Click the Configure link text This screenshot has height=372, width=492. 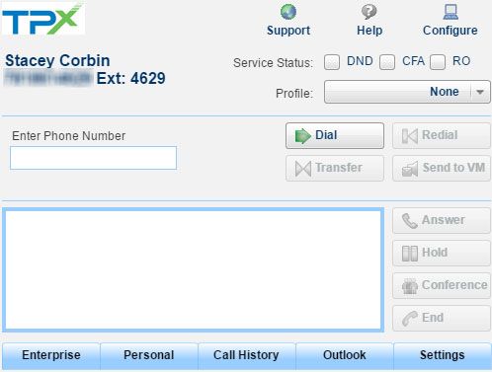point(451,31)
